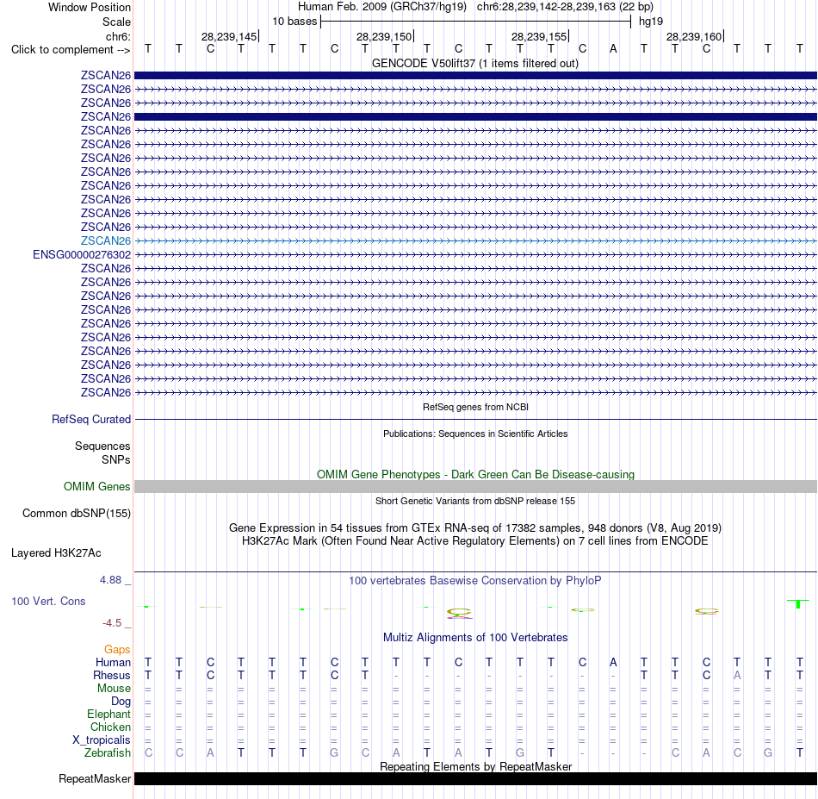The image size is (818, 799).
Task: Select the RepeatMasker track label
Action: tap(95, 778)
